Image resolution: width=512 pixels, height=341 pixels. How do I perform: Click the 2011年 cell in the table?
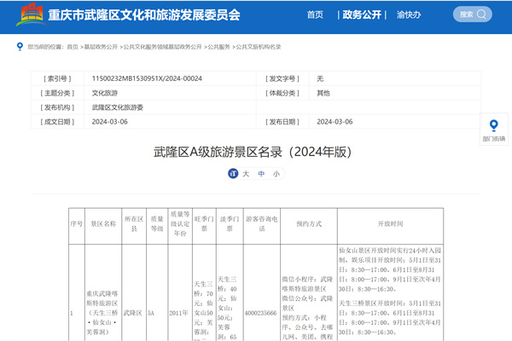coord(178,313)
